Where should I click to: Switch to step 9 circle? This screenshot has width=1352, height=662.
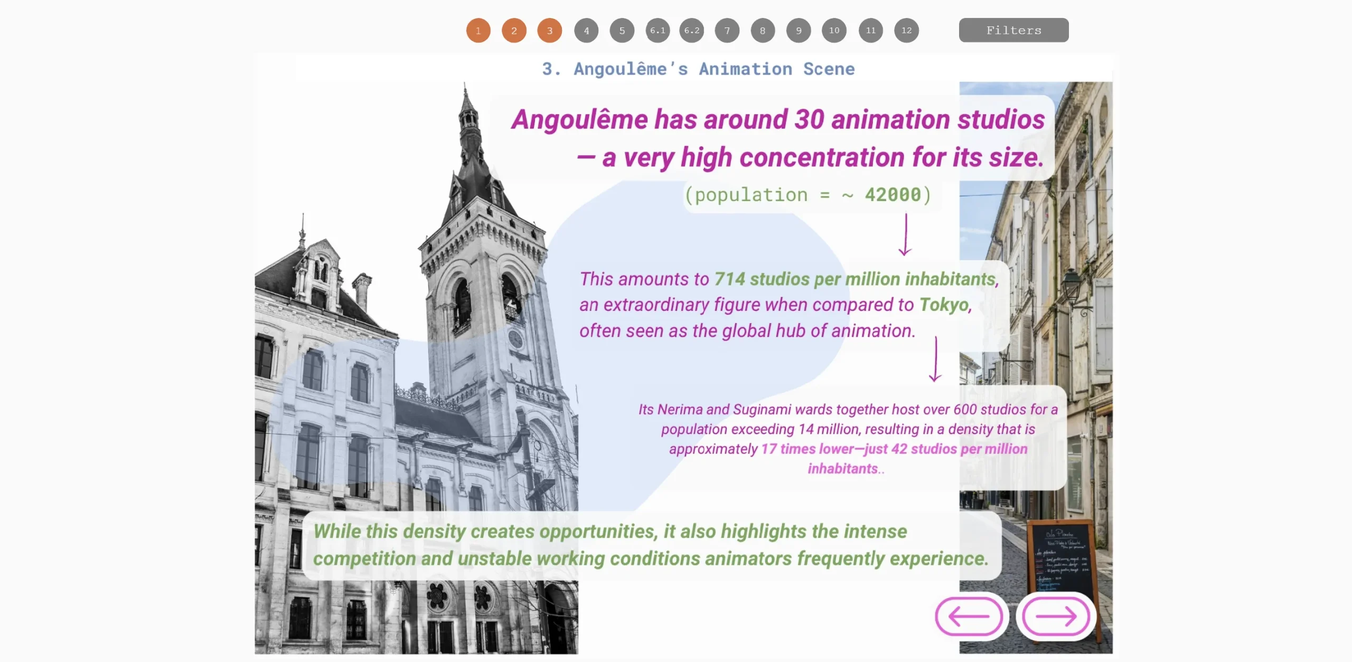[x=799, y=31]
